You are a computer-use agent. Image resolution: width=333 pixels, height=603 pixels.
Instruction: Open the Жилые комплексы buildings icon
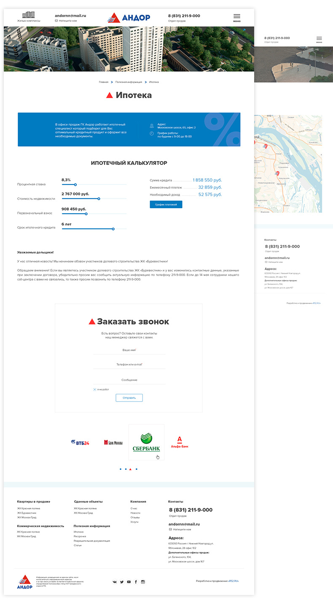pos(29,15)
